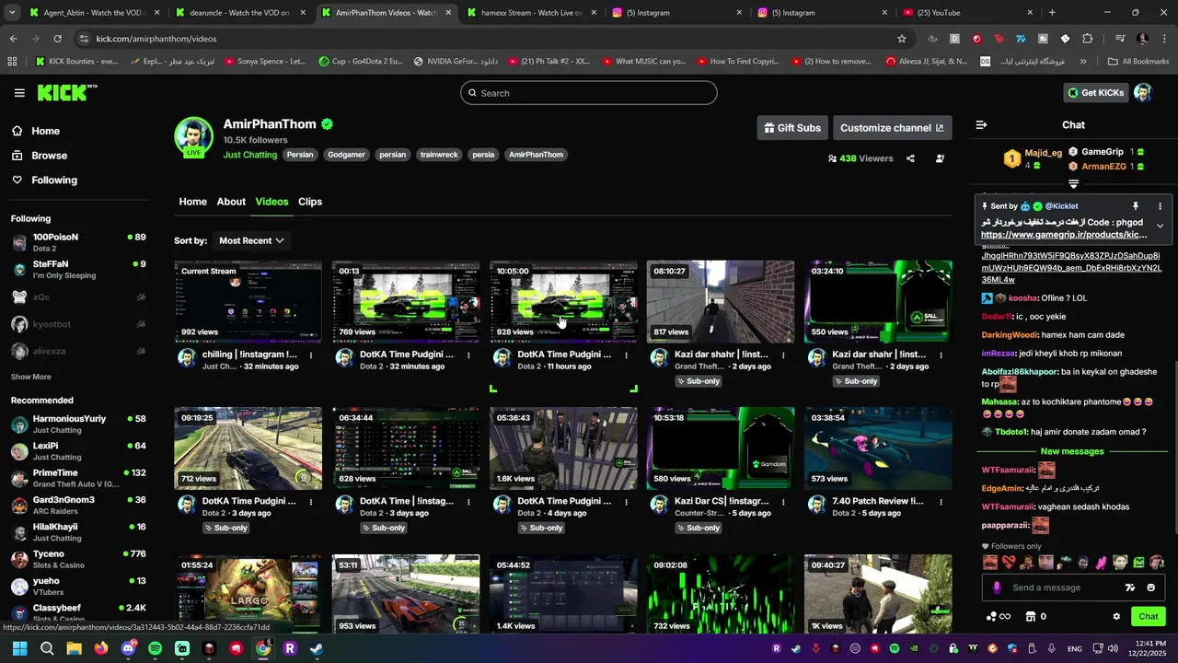Click the share channel icon
Image resolution: width=1178 pixels, height=663 pixels.
[910, 158]
